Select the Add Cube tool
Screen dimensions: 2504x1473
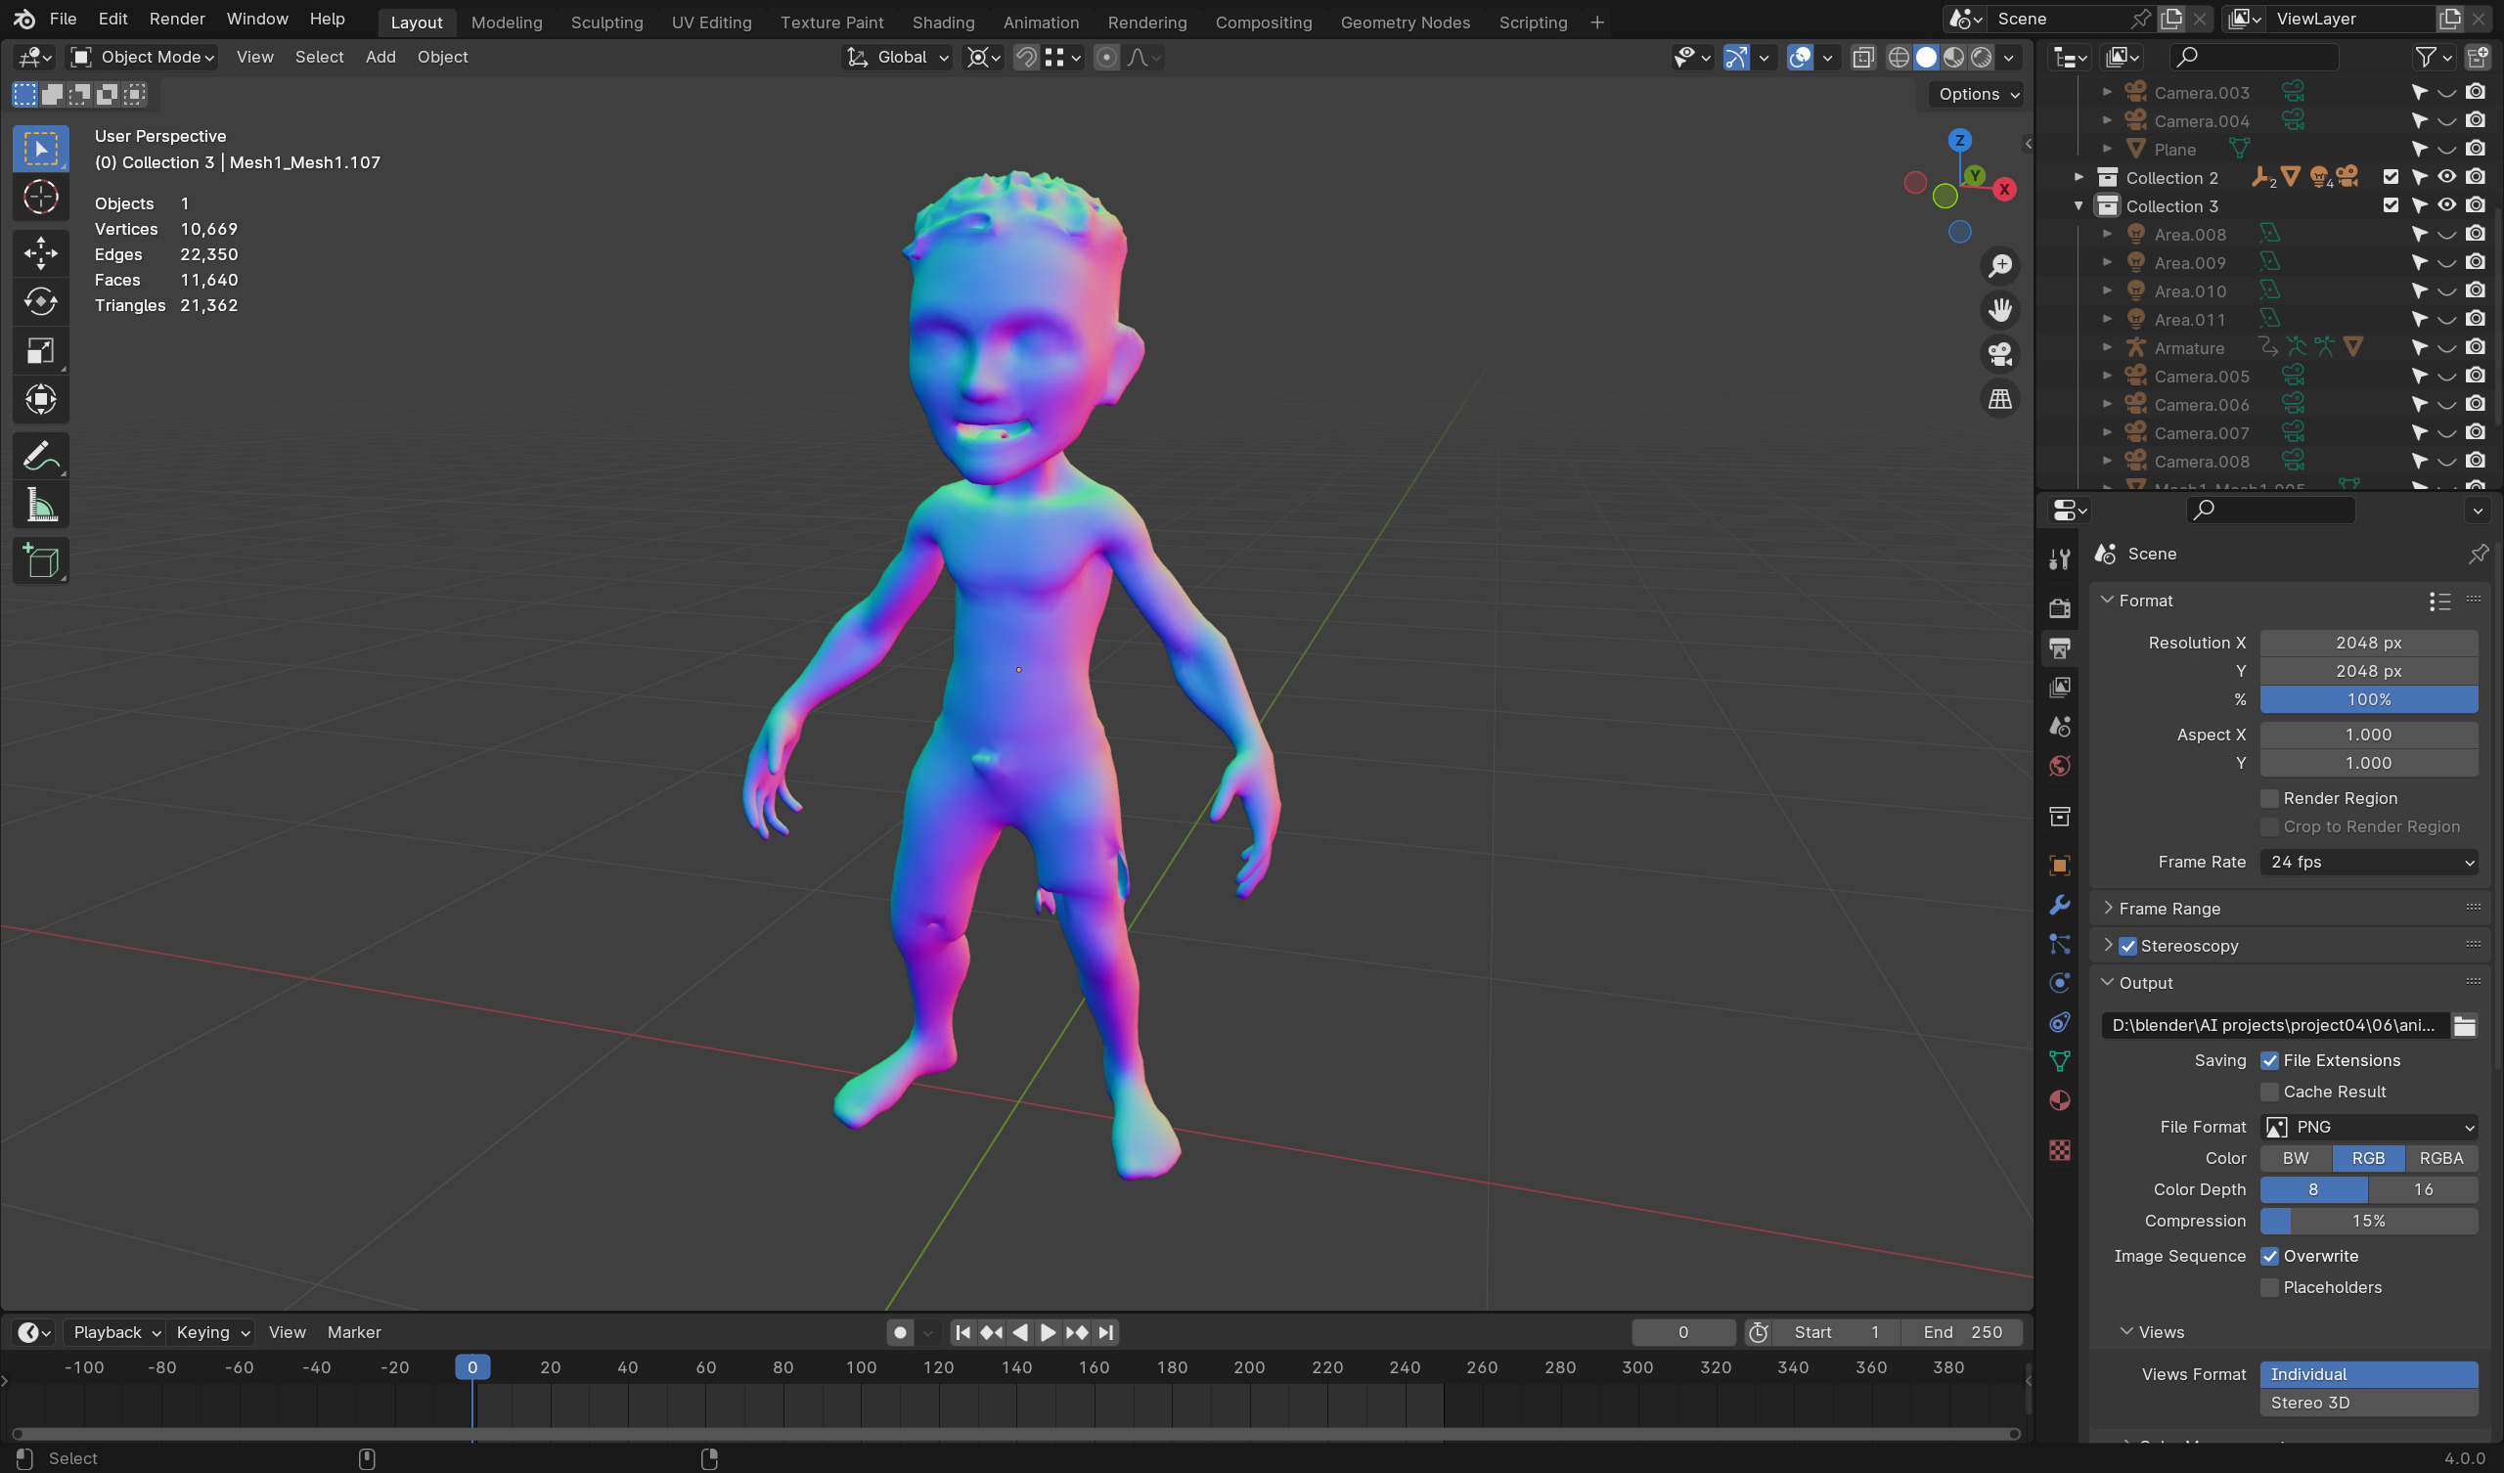pyautogui.click(x=41, y=561)
